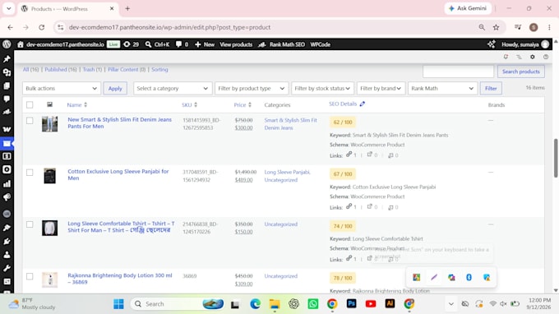Open the WooCommerce icon in sidebar
Viewport: 559px width, 314px height.
tap(7, 129)
